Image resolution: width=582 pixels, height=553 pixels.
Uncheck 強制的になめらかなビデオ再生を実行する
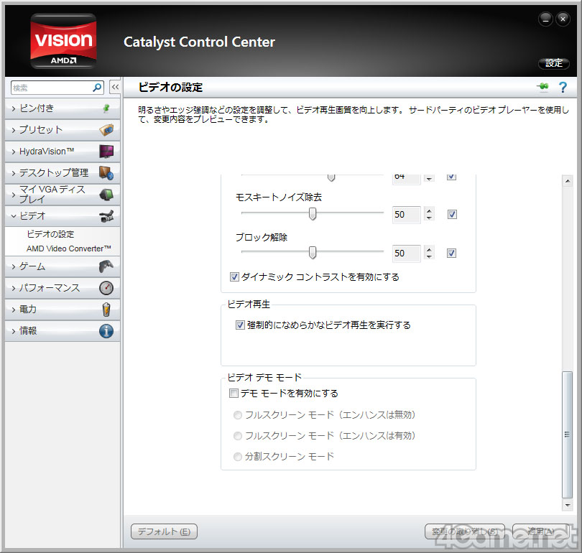(240, 325)
